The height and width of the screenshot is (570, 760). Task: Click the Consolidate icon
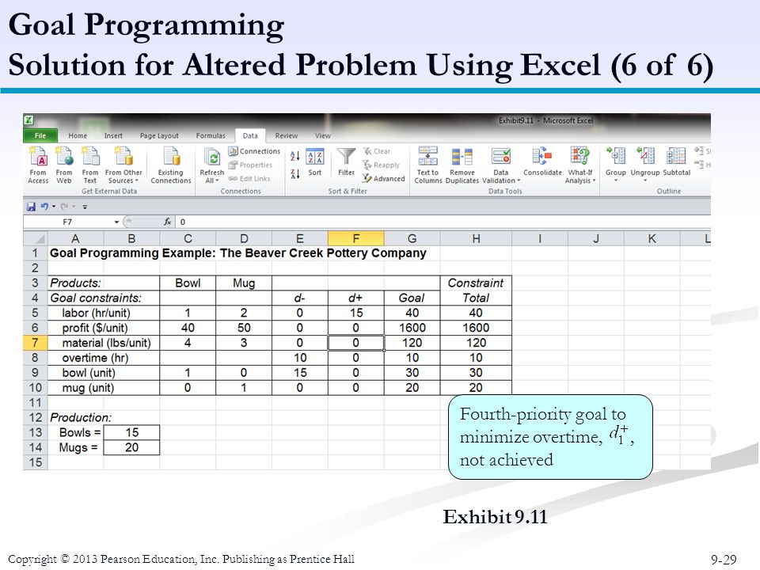(542, 162)
